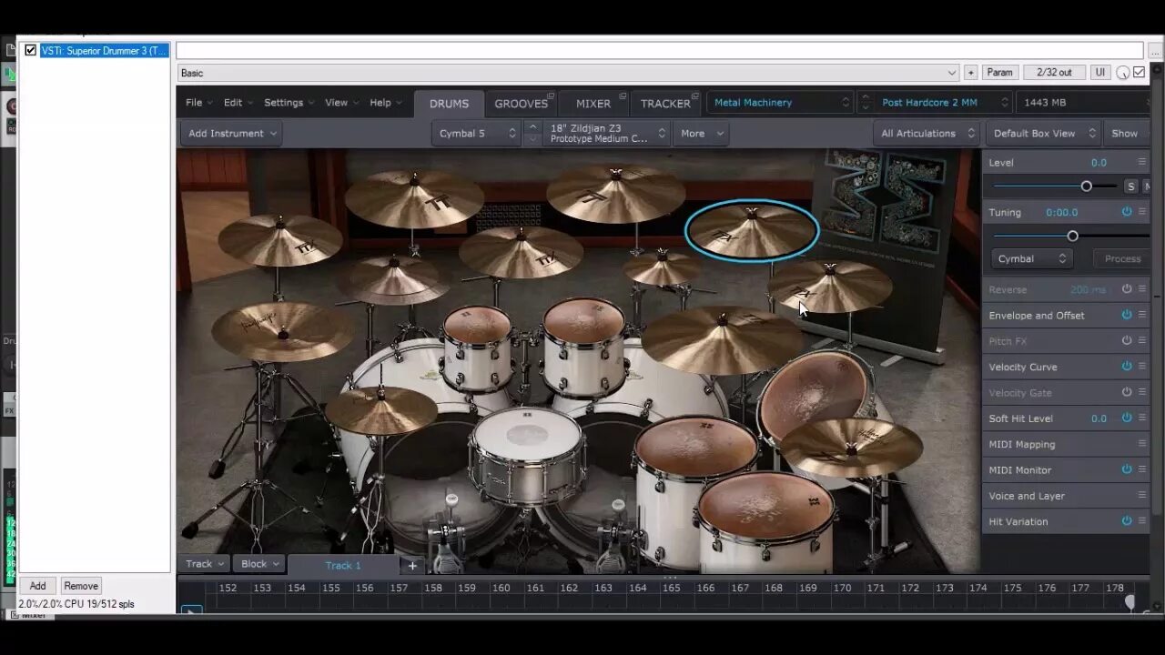Open the Block dropdown menu

[259, 564]
